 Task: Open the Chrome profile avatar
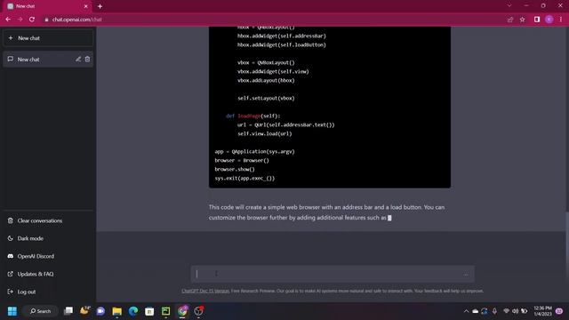(x=549, y=20)
